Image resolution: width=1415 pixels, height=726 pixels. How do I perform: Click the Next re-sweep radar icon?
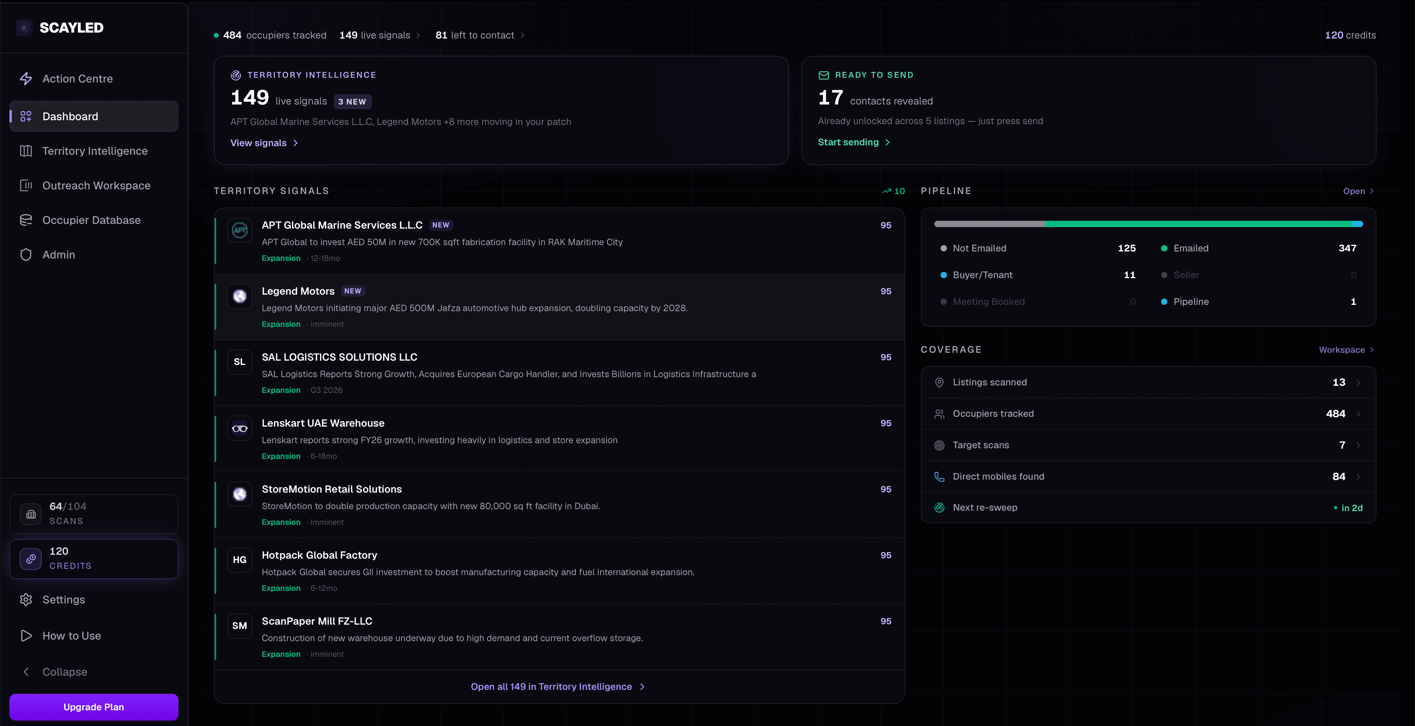pyautogui.click(x=939, y=508)
